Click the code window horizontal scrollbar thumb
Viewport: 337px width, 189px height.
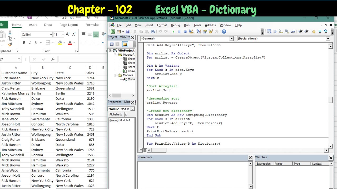point(159,150)
